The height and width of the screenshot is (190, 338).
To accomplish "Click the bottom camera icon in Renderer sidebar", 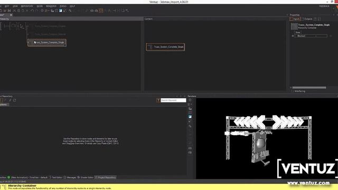I will [190, 153].
